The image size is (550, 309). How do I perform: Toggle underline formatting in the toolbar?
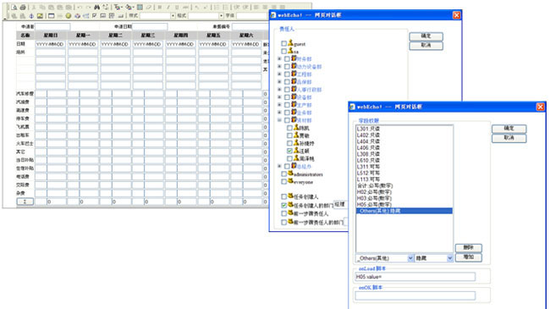point(177,7)
